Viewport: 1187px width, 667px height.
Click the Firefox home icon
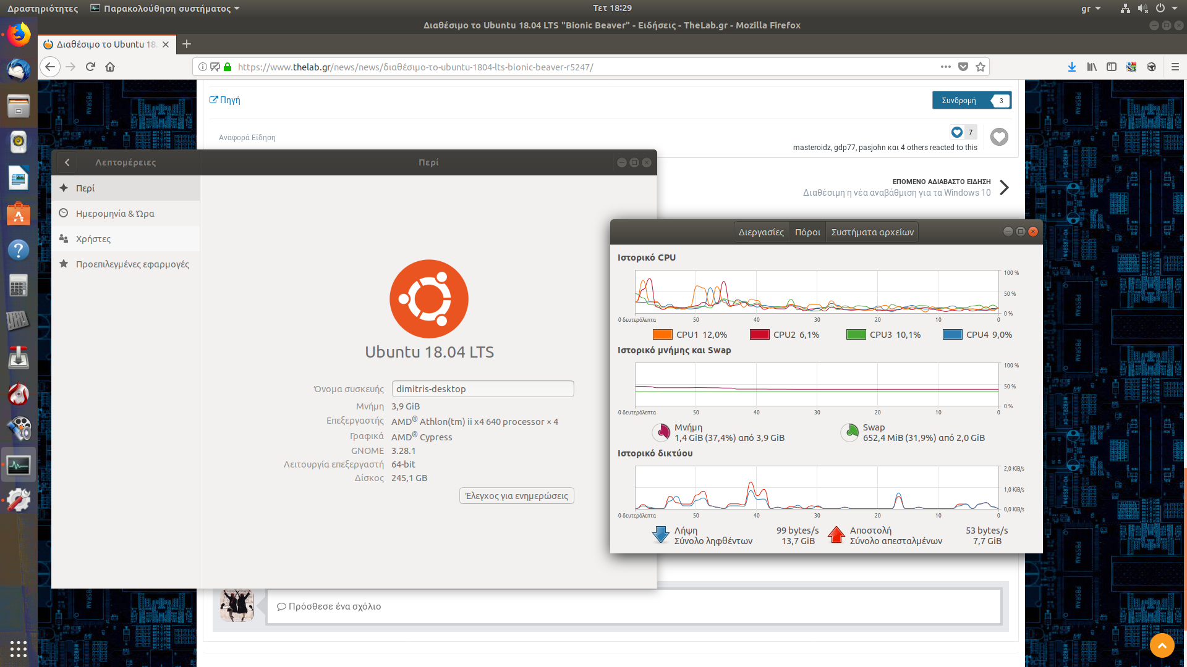[x=110, y=67]
